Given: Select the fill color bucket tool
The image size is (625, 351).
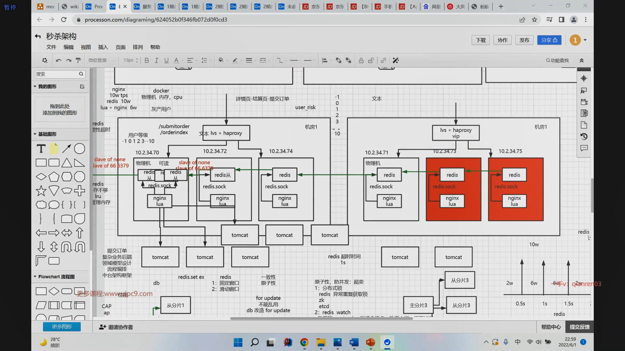Looking at the screenshot, I should [221, 60].
